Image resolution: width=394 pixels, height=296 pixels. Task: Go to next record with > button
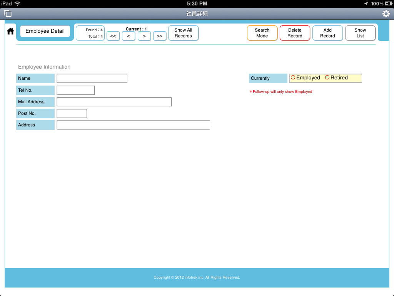click(144, 36)
